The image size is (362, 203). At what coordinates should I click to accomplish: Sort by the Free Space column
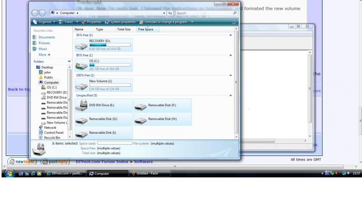(145, 29)
